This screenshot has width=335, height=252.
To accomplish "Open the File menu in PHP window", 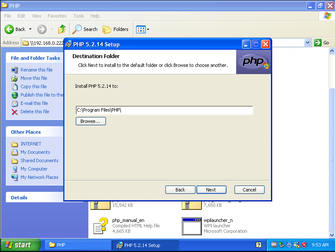I will pos(8,16).
